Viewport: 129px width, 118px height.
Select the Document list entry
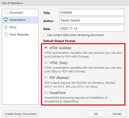pos(20,13)
